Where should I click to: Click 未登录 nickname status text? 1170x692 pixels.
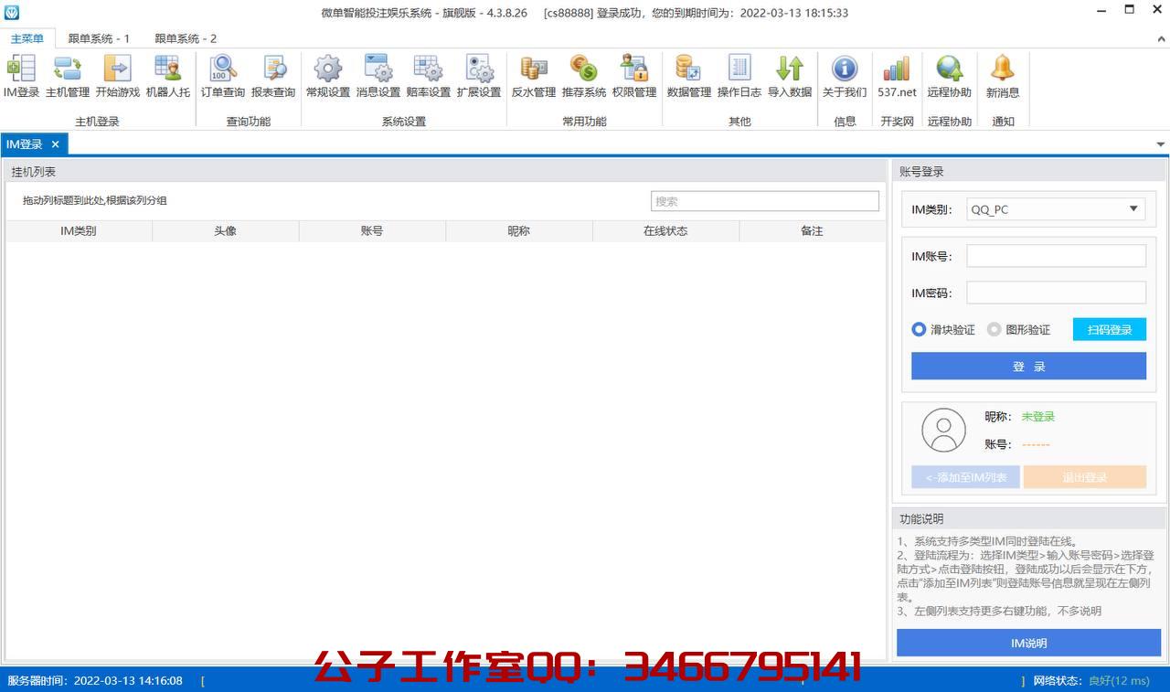pos(1038,417)
